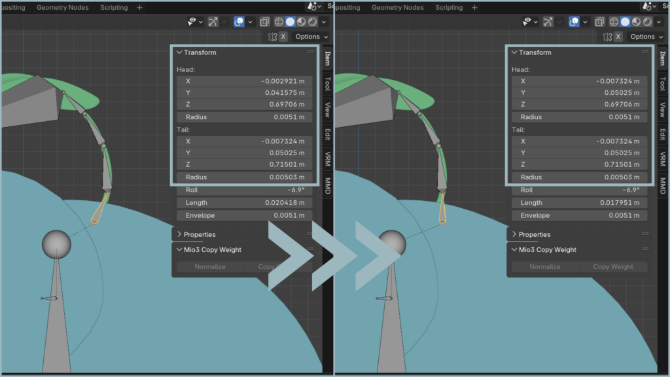Open MMD sidebar tab, right screenshot
670x377 pixels.
click(x=663, y=186)
